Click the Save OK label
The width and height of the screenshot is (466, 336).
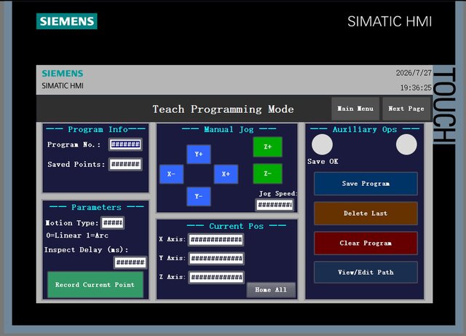(x=323, y=162)
